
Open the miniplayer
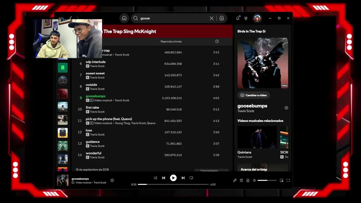click(x=281, y=180)
